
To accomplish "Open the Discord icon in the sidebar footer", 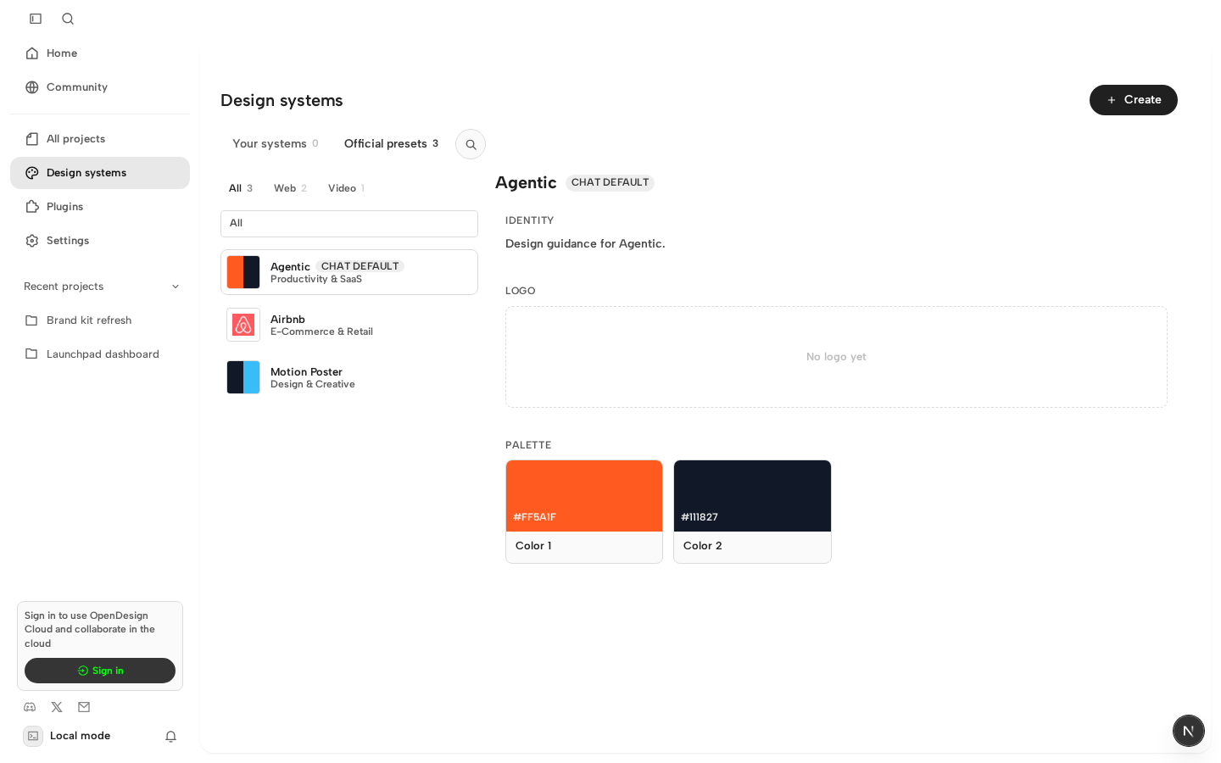I will [x=30, y=707].
